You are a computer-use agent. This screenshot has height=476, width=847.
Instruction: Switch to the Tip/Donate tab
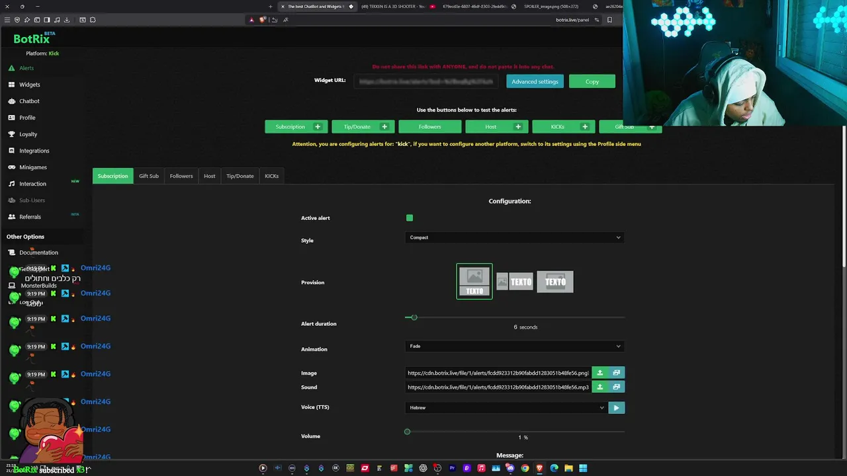click(x=240, y=176)
